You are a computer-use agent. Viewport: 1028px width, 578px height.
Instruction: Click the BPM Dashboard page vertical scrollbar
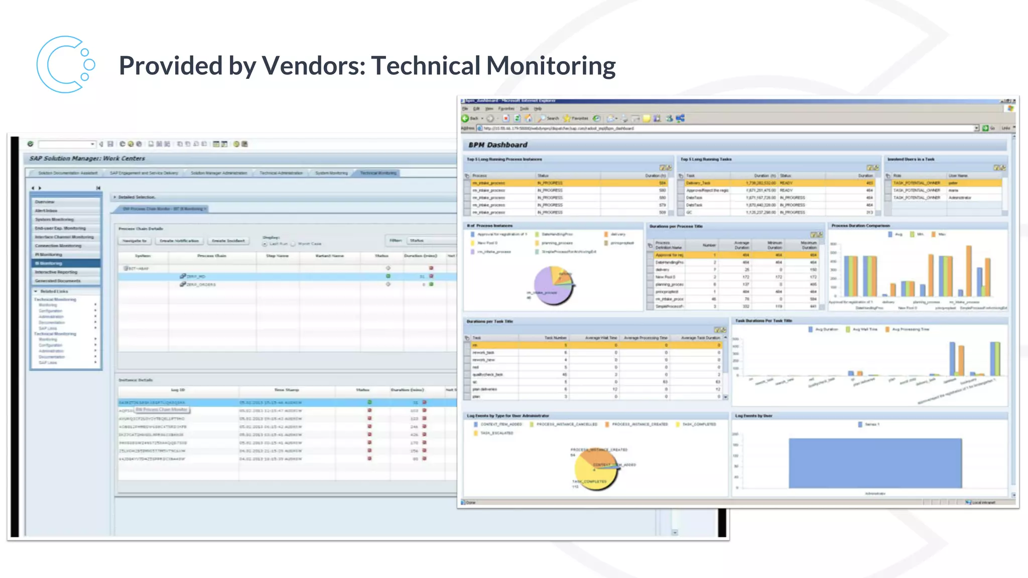click(1013, 316)
